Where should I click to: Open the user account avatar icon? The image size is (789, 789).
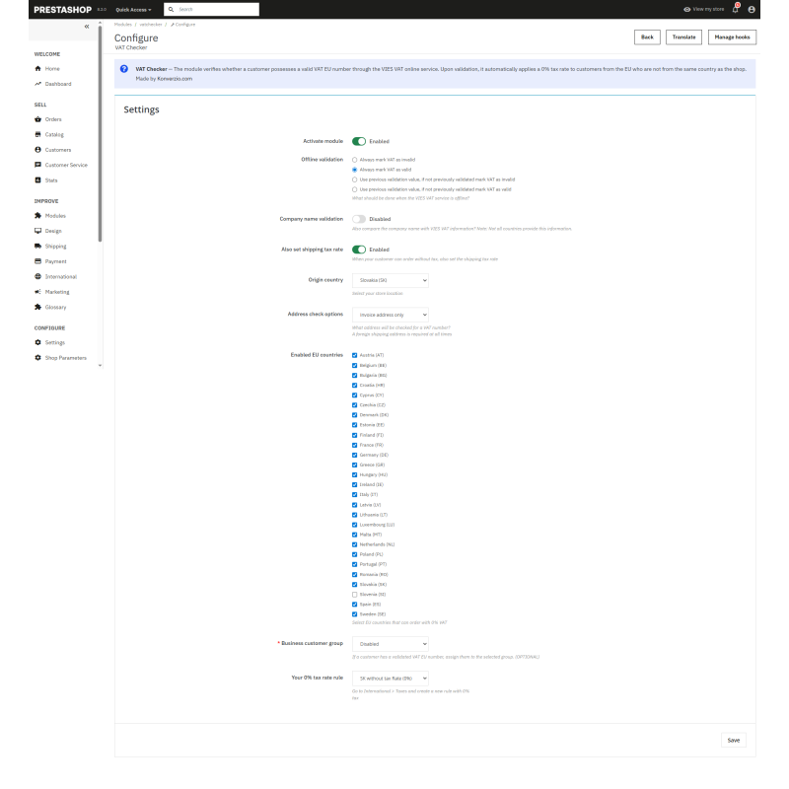click(x=752, y=9)
